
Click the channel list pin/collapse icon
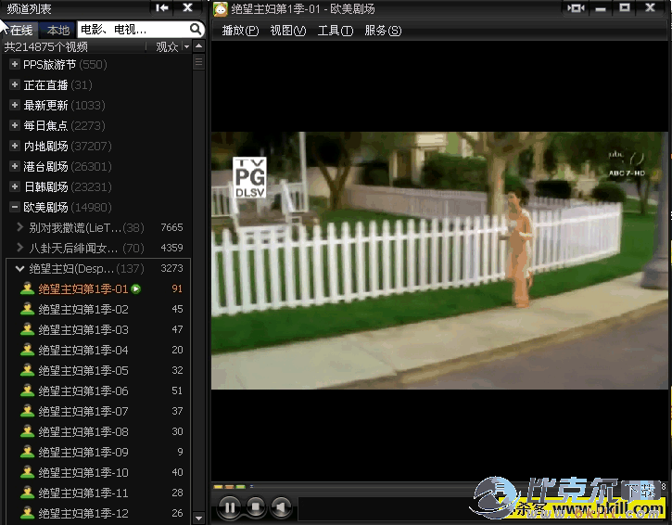tap(162, 8)
